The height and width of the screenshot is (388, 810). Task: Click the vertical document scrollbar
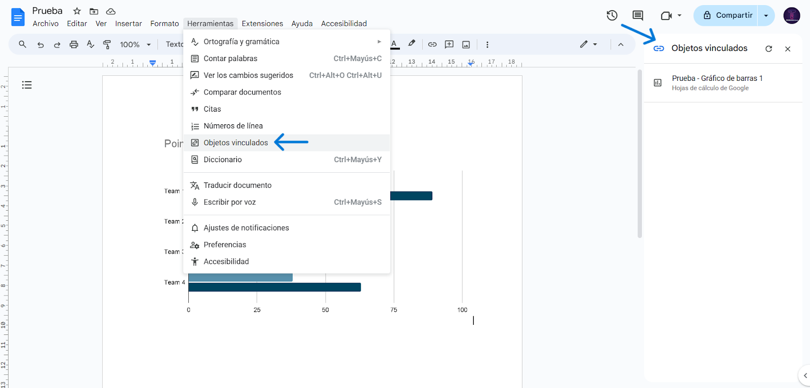pos(640,154)
